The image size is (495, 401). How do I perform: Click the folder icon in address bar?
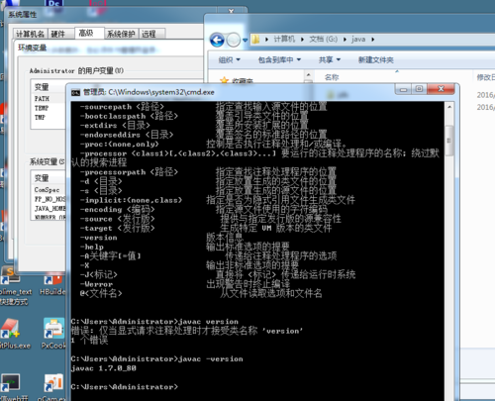(255, 40)
